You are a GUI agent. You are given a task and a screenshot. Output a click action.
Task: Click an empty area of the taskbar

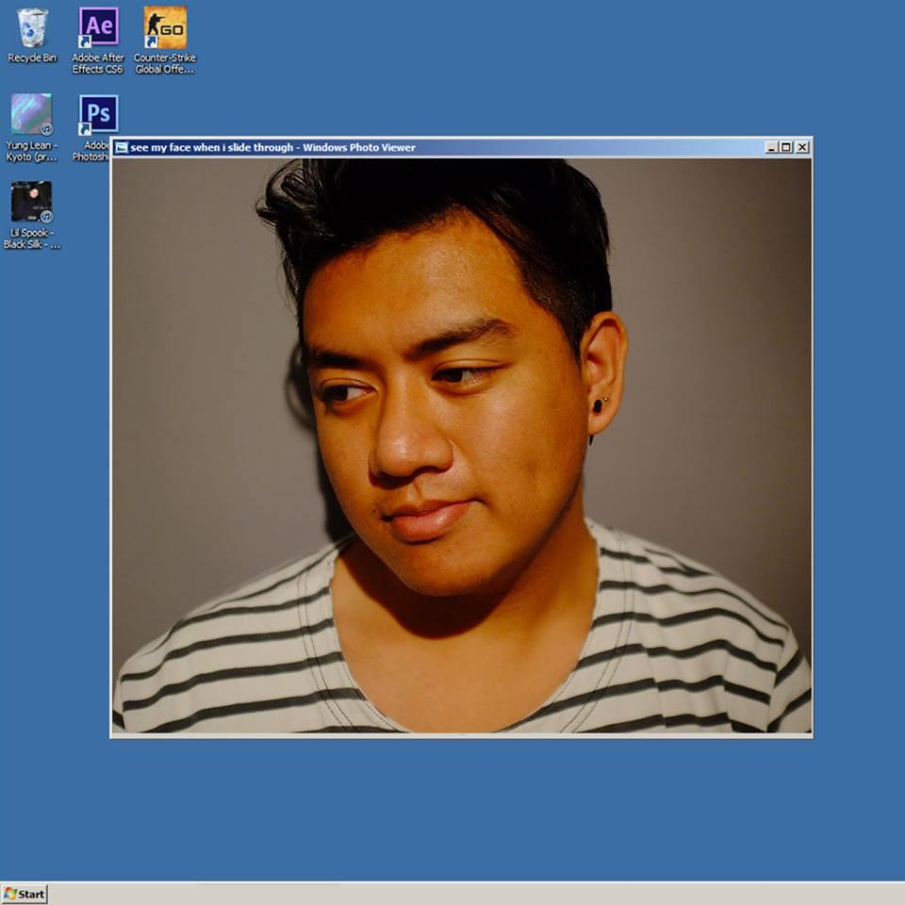click(471, 894)
